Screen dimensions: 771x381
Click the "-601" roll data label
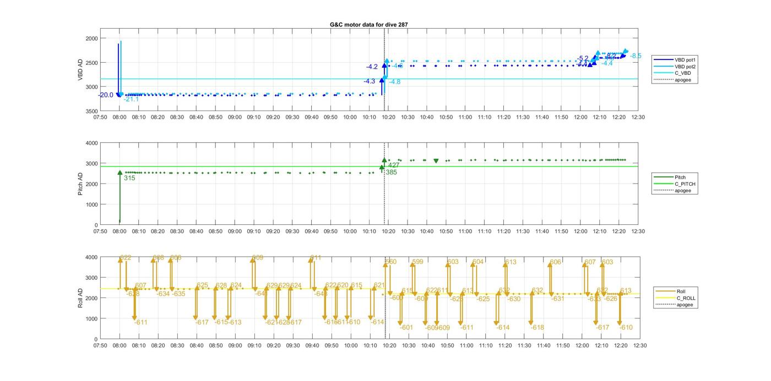[406, 328]
